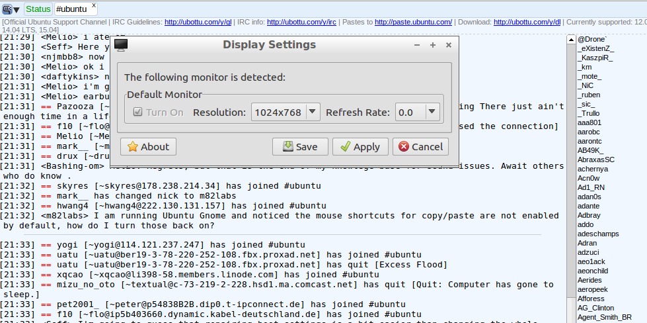Select user _ruben in nick list
Viewport: 647px width, 323px height.
click(x=590, y=95)
